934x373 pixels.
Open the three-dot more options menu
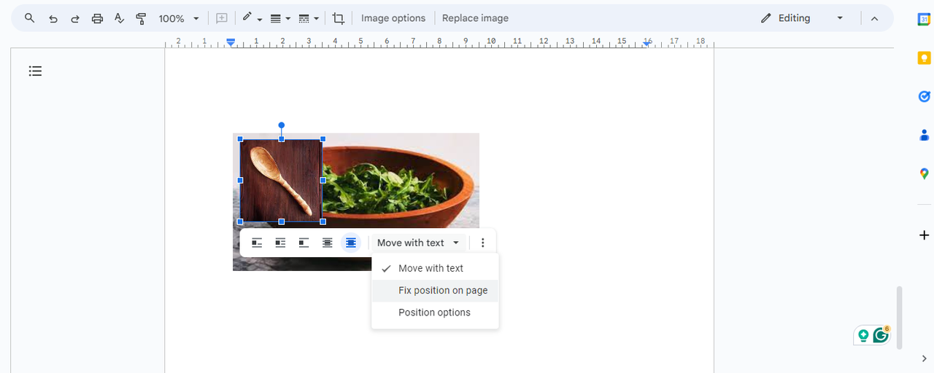tap(482, 243)
